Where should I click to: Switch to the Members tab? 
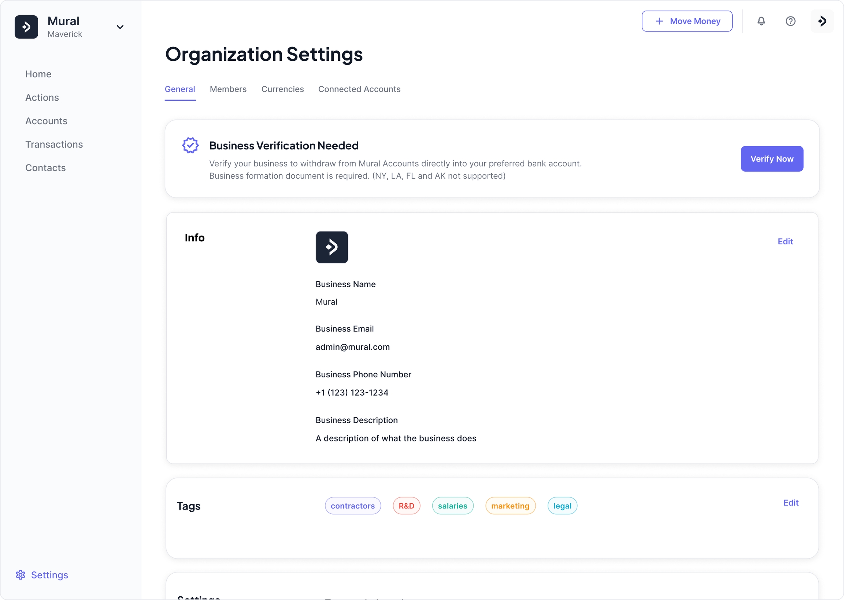click(x=228, y=89)
